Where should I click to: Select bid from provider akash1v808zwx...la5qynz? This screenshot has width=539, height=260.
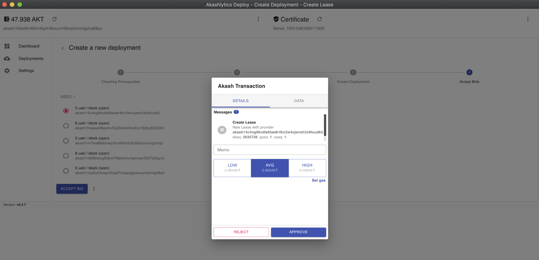coord(66,156)
